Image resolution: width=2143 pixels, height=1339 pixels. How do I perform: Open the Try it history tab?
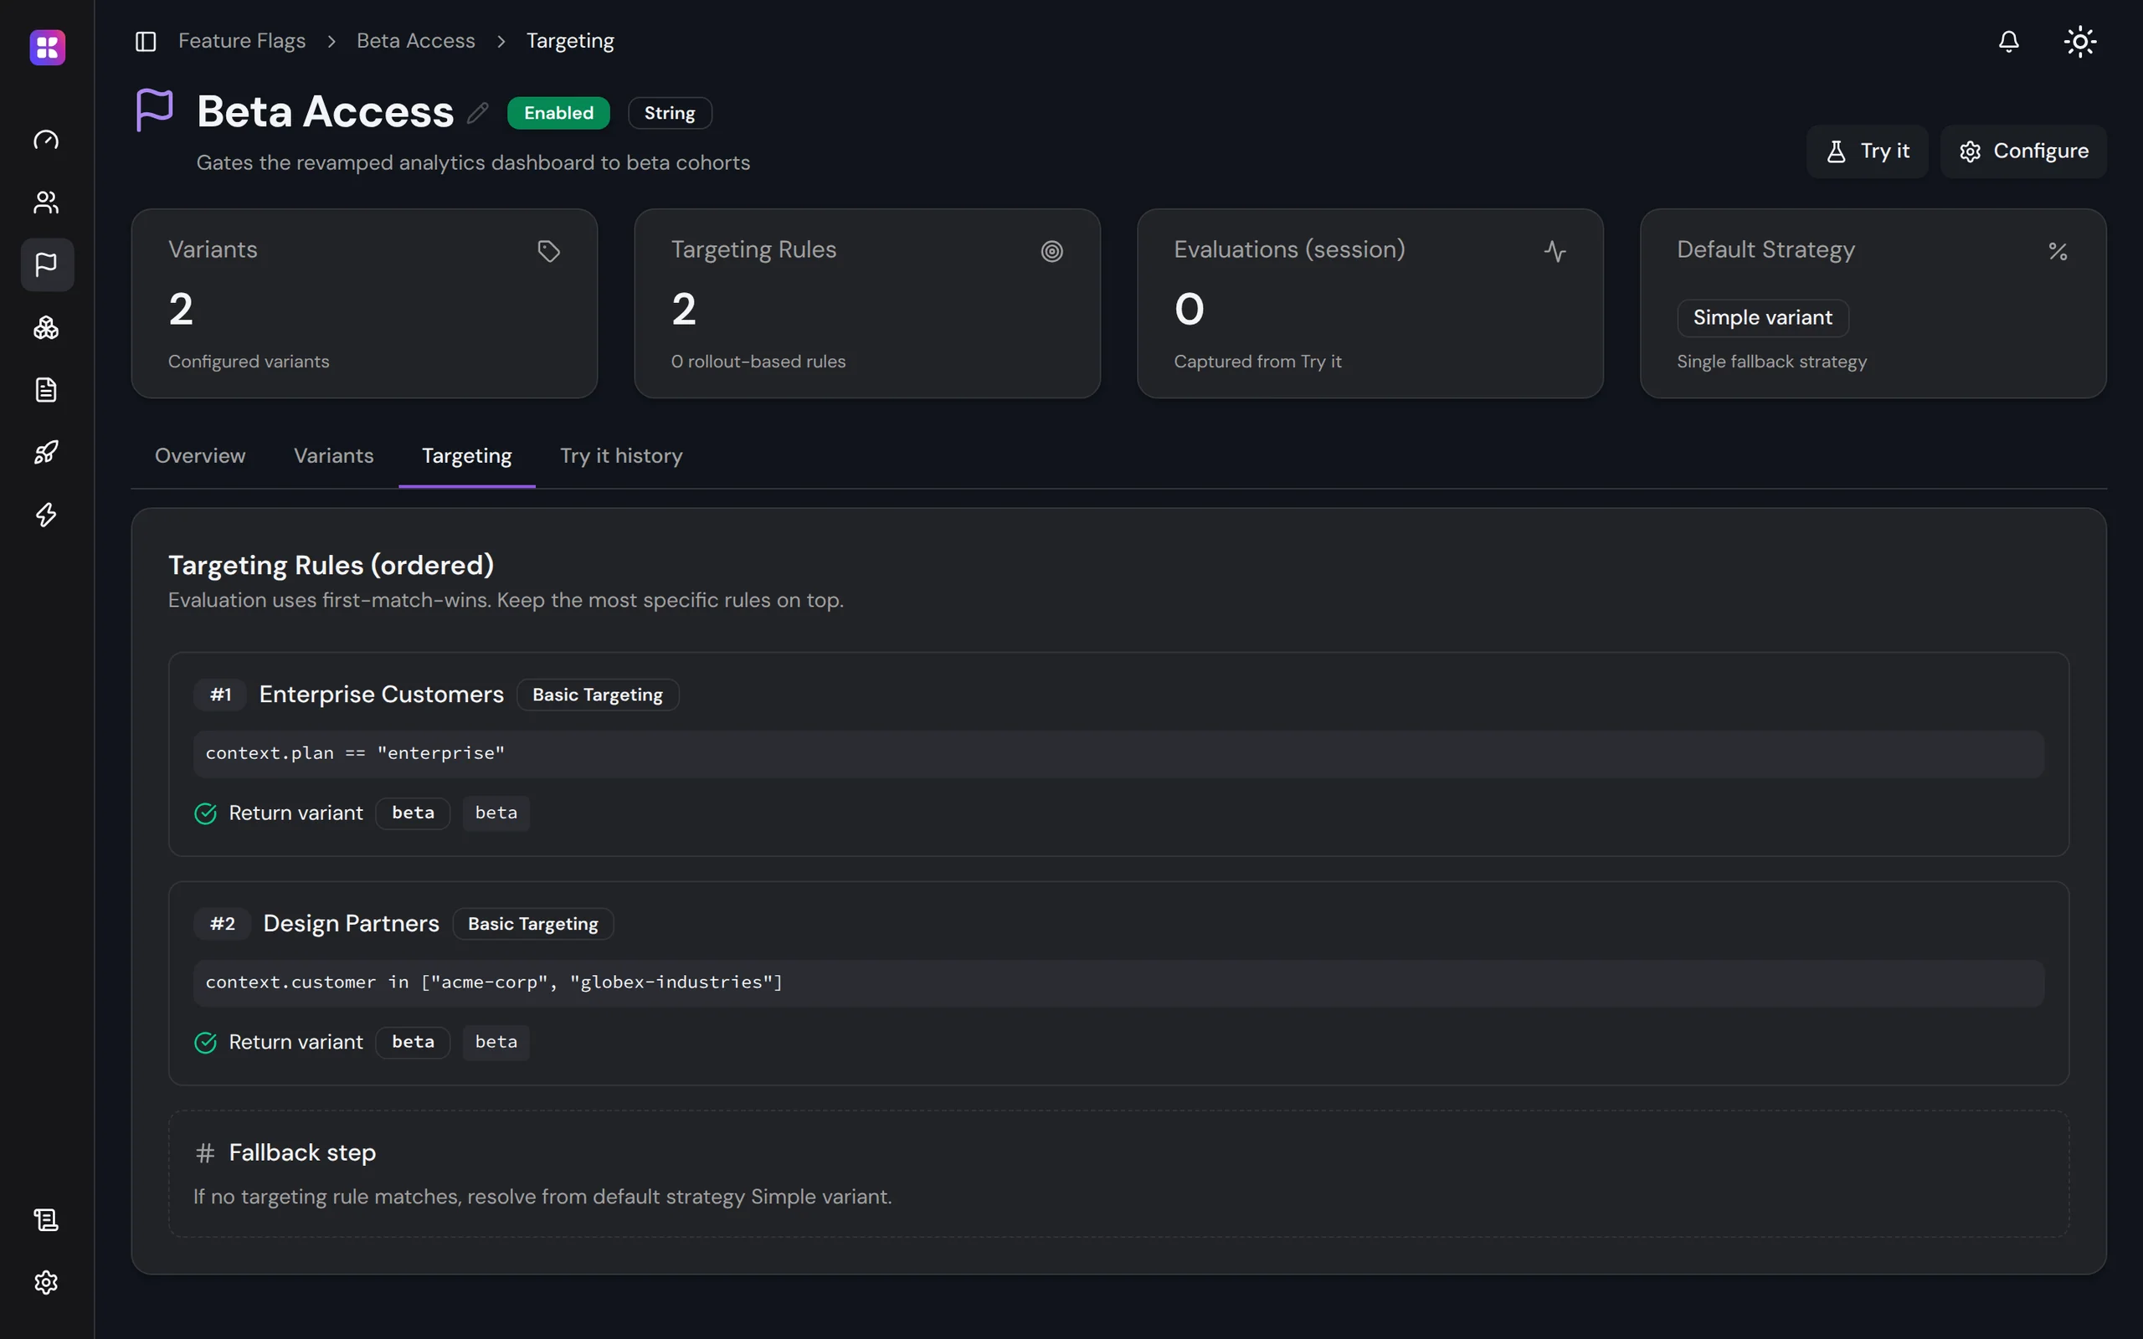tap(622, 456)
